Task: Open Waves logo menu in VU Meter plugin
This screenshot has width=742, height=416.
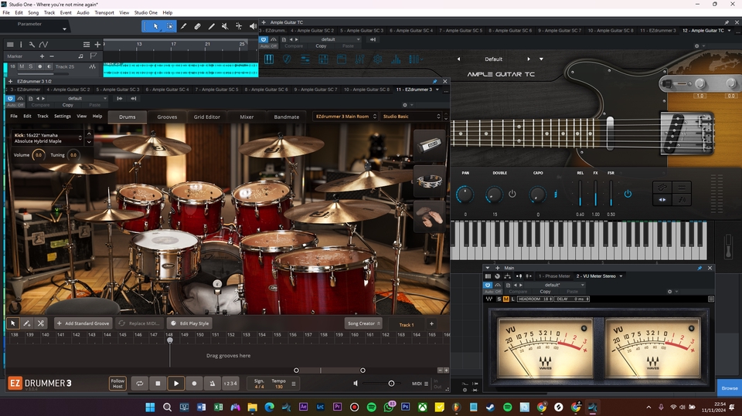Action: tap(489, 299)
